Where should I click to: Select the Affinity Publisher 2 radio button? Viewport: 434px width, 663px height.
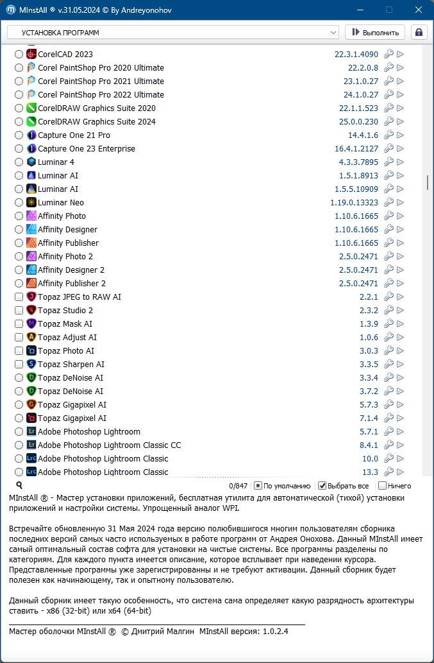pos(19,283)
